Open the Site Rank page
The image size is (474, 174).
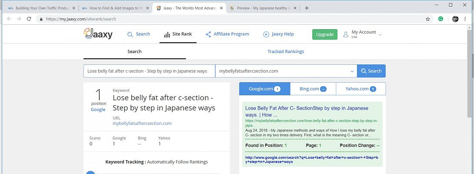(178, 34)
